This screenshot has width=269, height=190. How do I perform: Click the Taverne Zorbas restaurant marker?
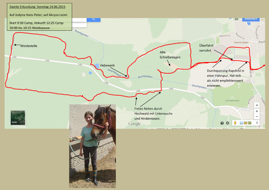249,42
